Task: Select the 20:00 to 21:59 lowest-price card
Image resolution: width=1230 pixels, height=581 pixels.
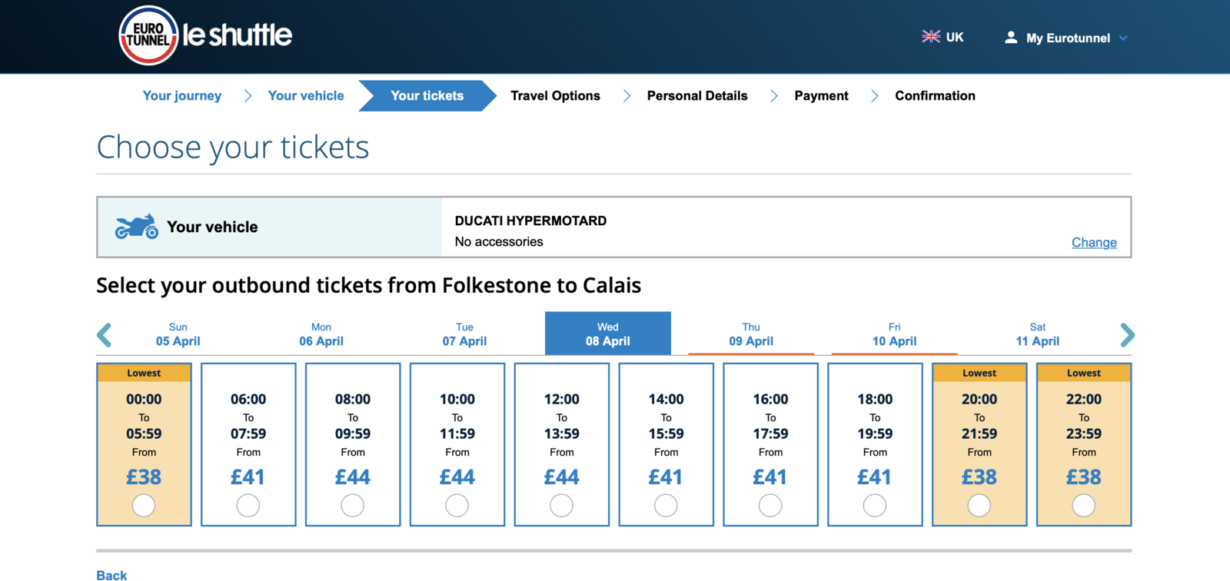Action: point(979,445)
